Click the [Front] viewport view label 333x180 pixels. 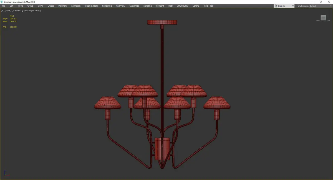tap(8, 11)
